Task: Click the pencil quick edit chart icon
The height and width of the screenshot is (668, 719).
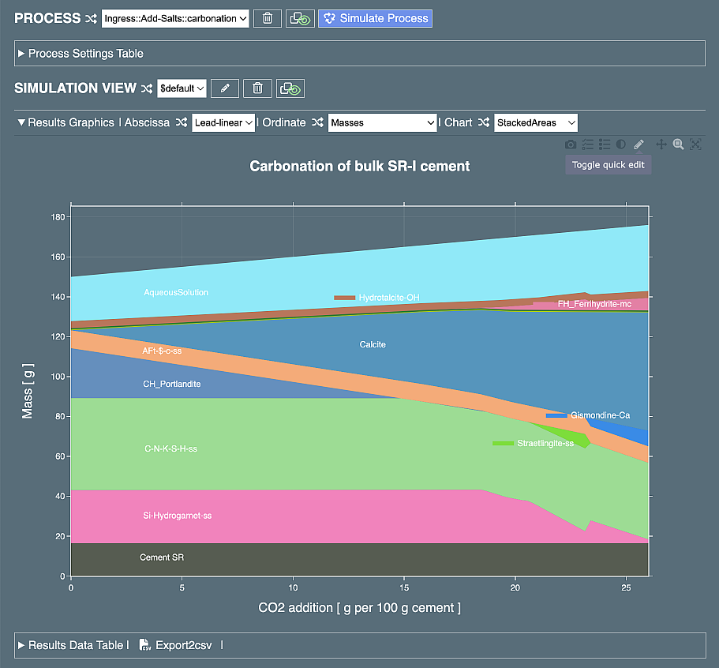Action: tap(639, 144)
